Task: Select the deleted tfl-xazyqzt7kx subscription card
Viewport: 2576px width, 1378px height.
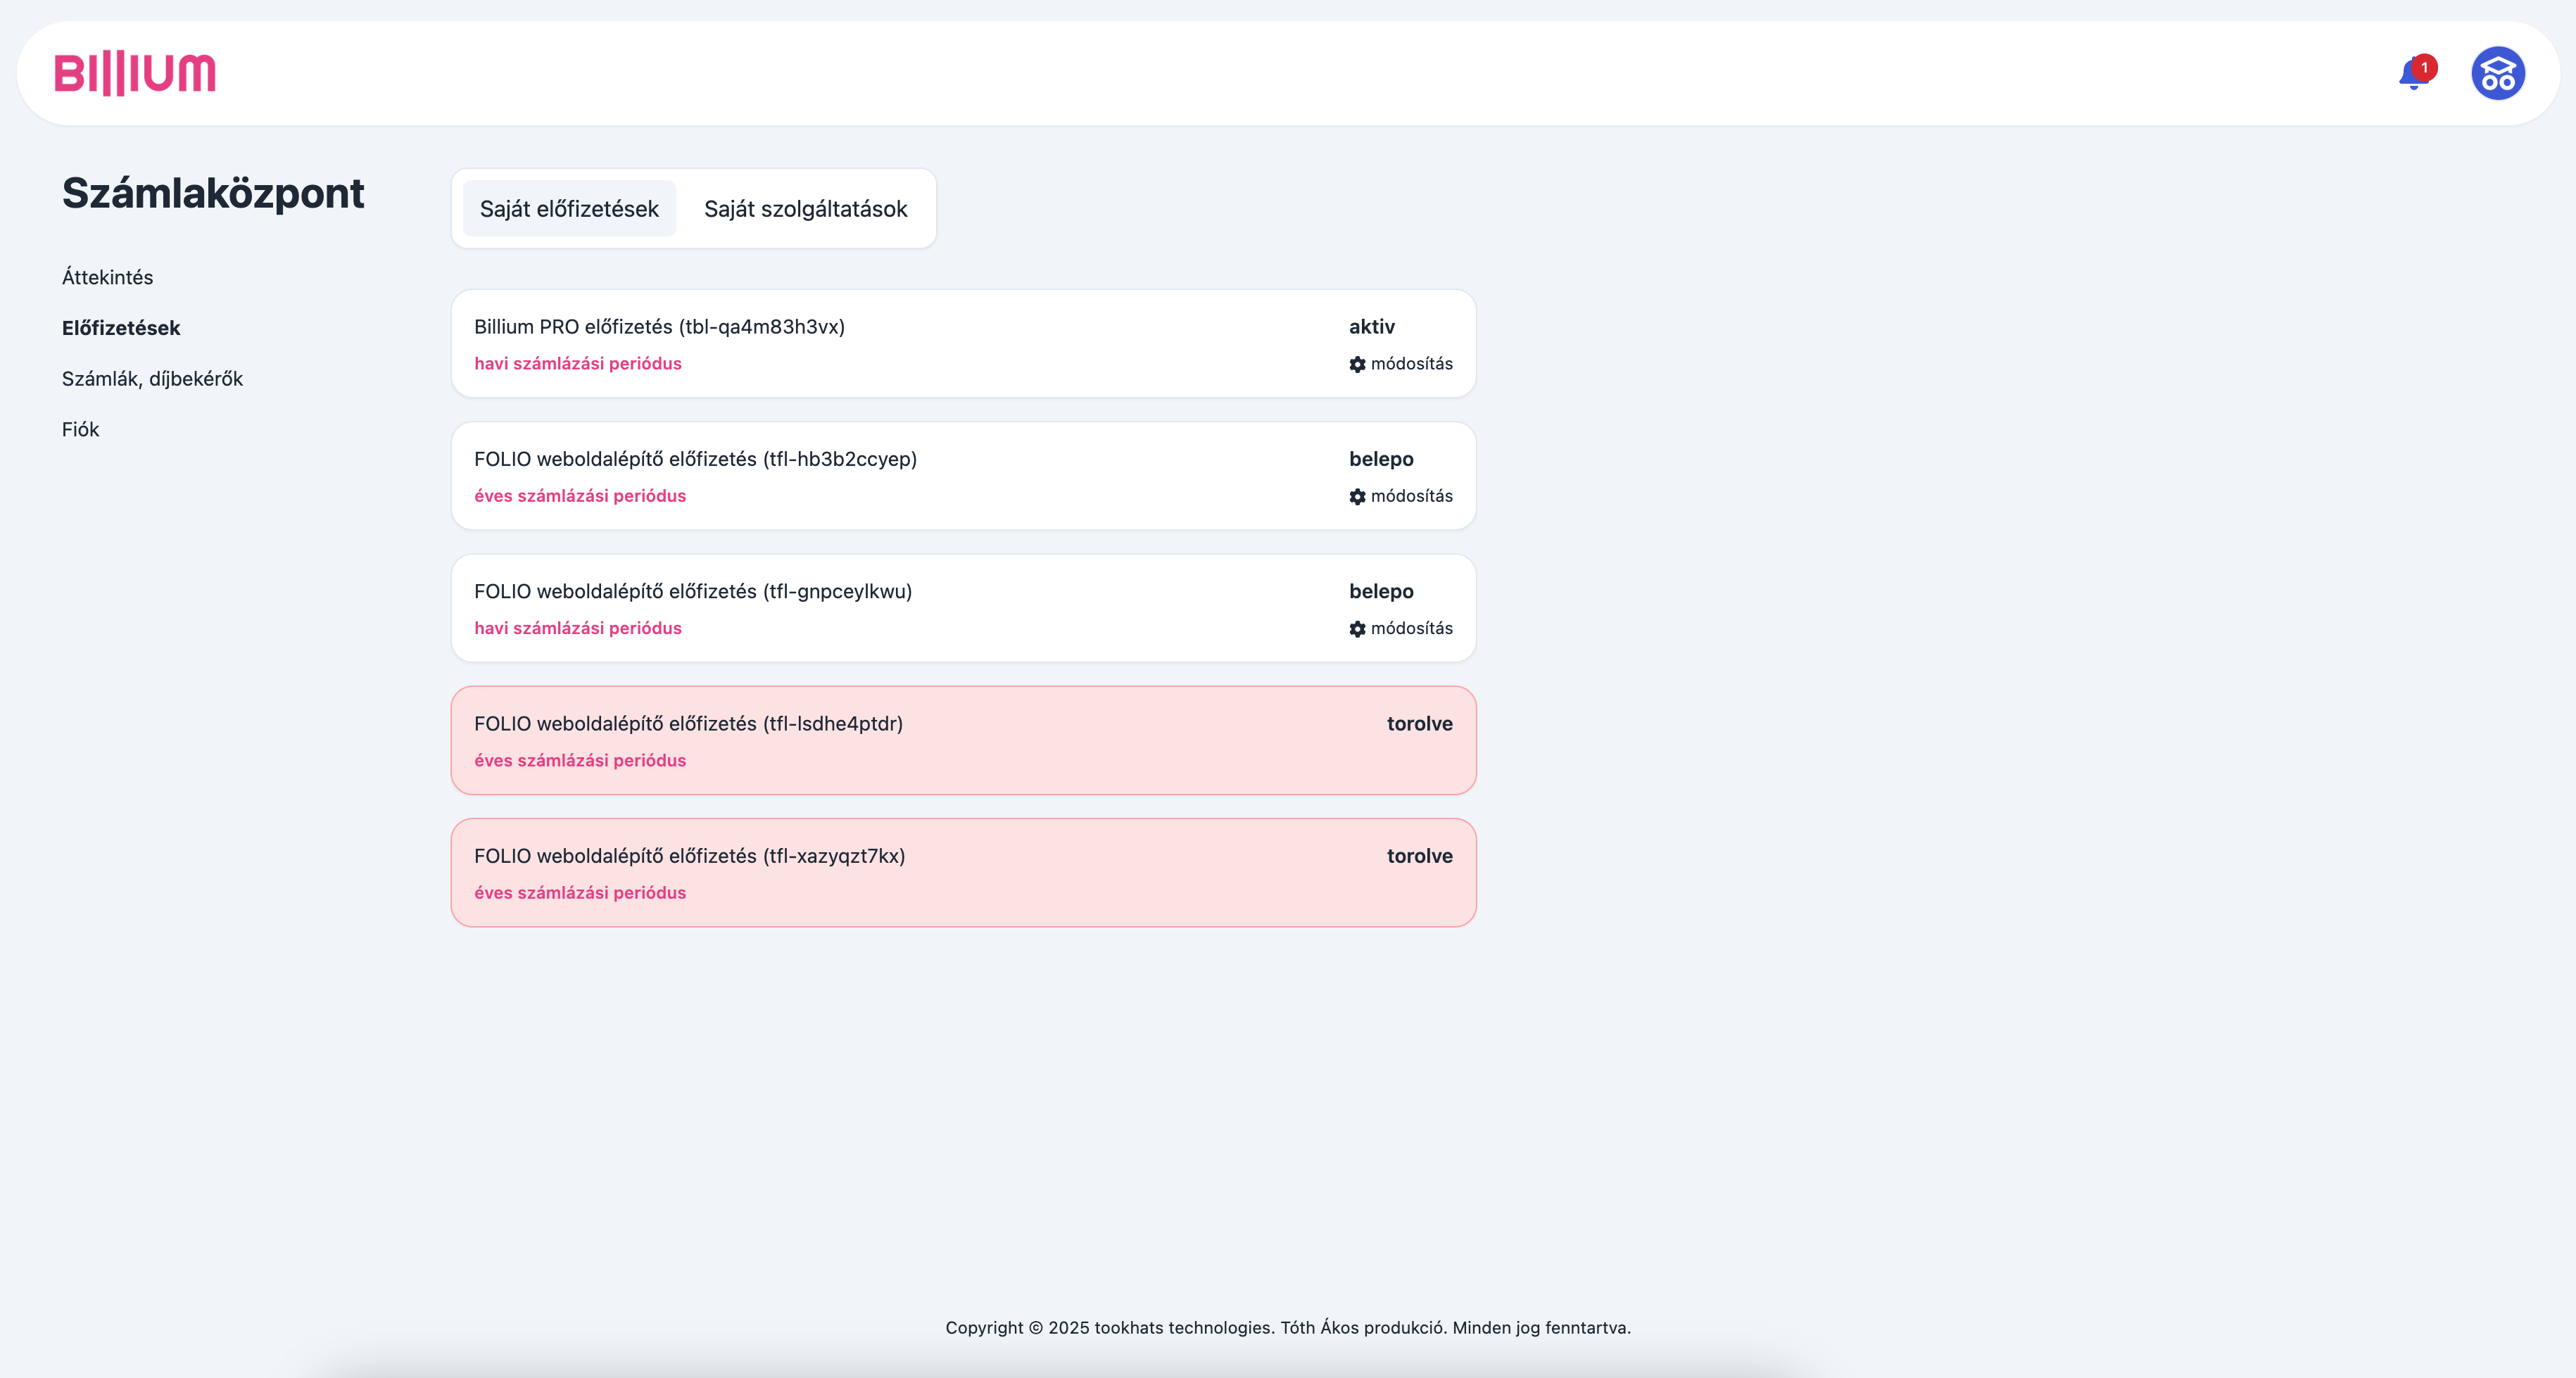Action: click(962, 872)
